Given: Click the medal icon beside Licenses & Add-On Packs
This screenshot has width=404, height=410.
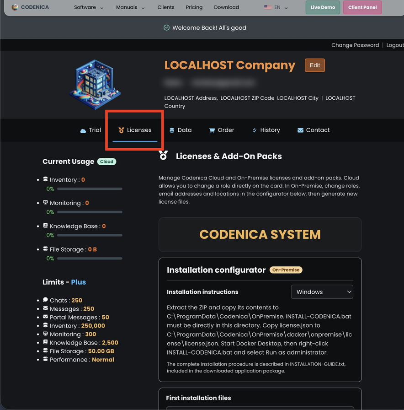Looking at the screenshot, I should [163, 155].
